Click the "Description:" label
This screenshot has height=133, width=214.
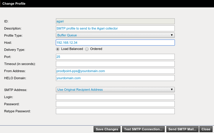(13, 28)
